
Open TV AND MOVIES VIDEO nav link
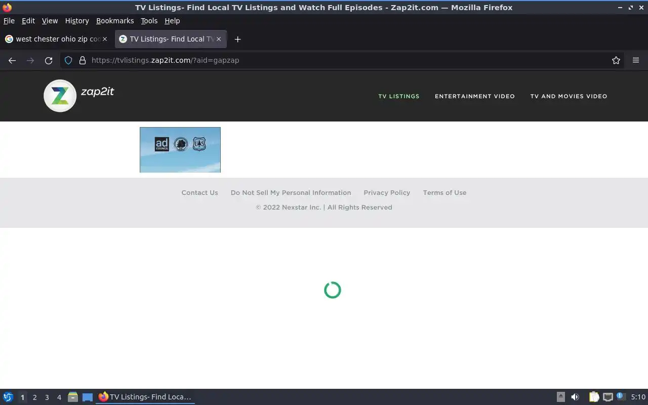[569, 96]
